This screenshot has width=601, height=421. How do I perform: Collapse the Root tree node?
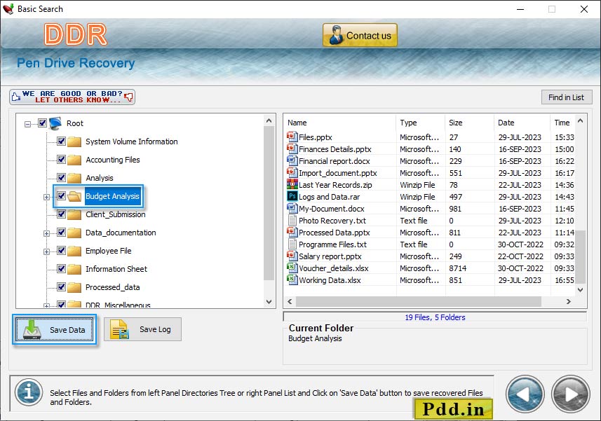click(x=27, y=124)
